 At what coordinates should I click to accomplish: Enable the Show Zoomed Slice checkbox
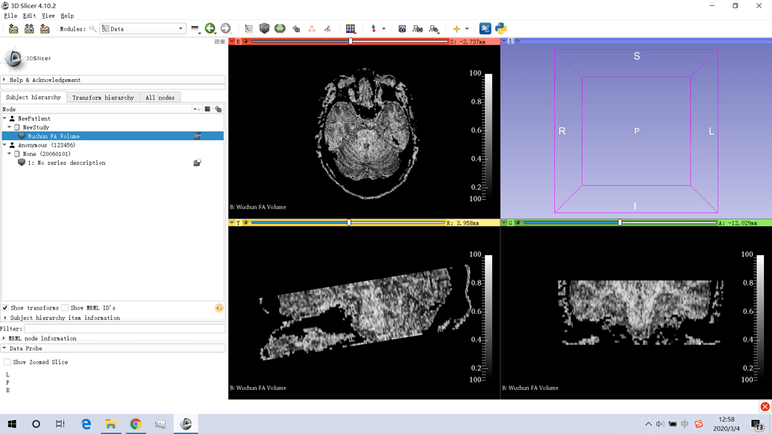(7, 362)
